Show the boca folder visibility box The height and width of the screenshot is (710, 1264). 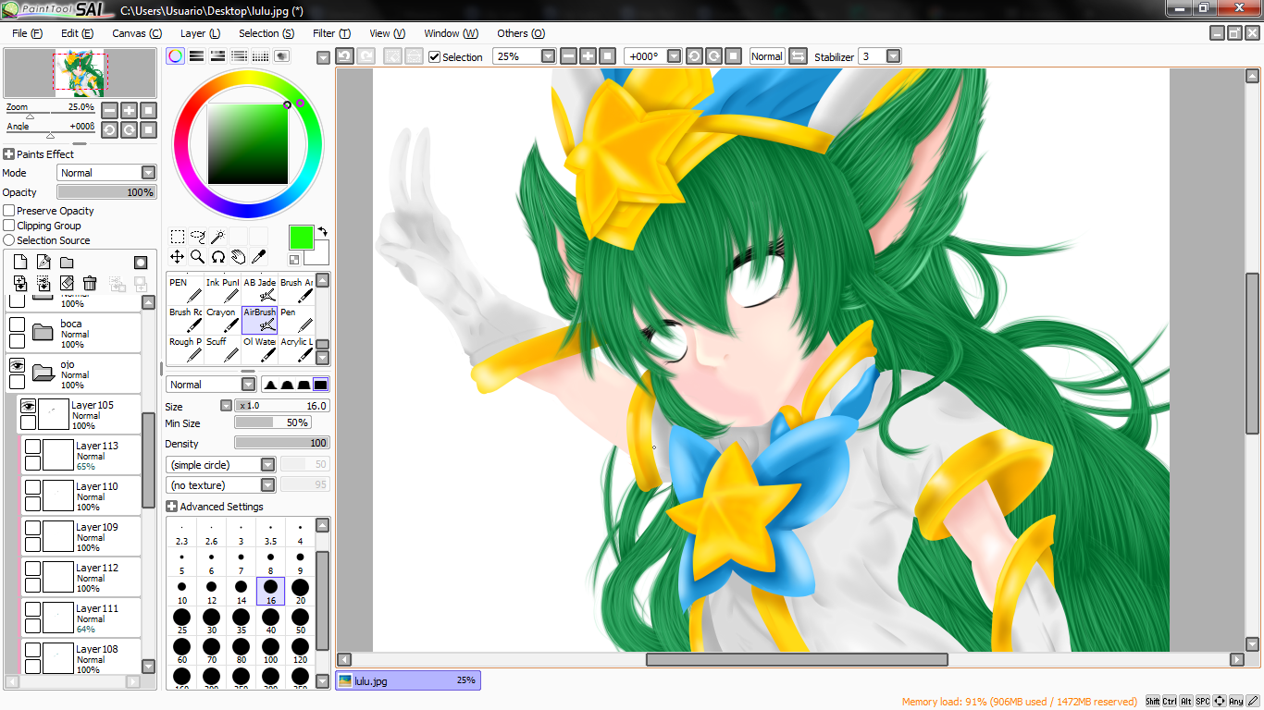(x=17, y=324)
